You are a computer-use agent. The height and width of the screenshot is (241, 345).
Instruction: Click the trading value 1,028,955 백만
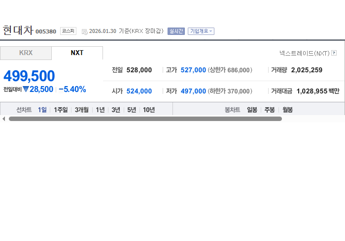coord(318,91)
